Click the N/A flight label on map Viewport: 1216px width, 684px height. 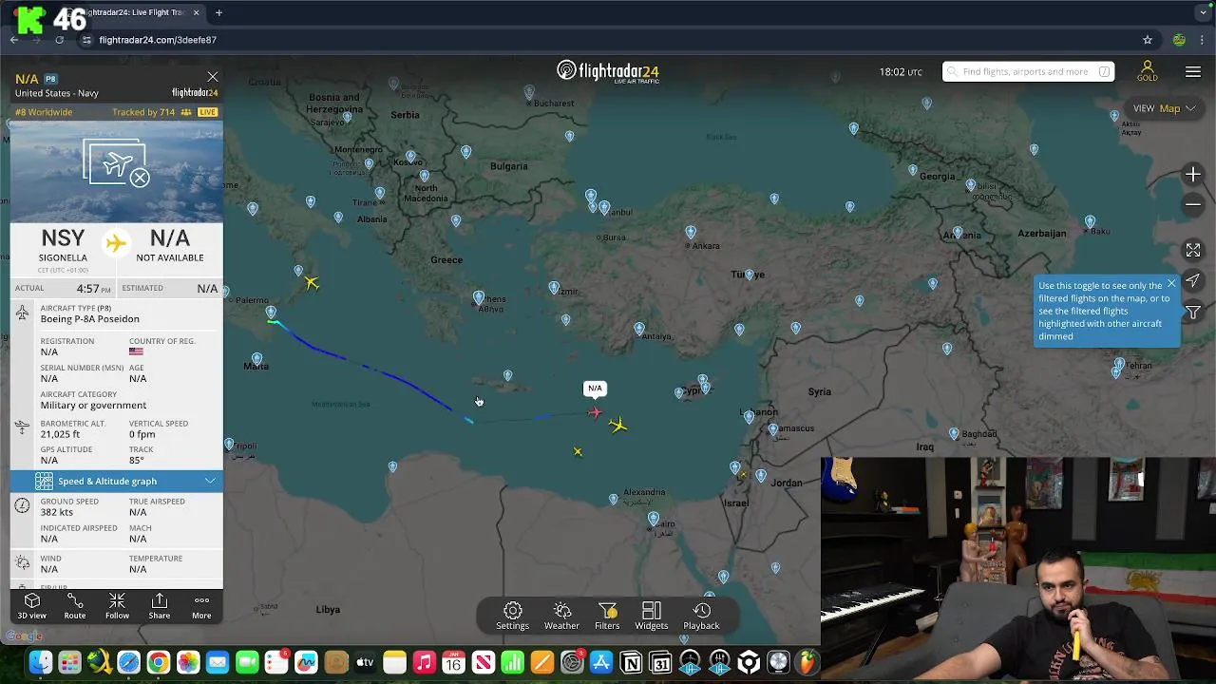595,388
